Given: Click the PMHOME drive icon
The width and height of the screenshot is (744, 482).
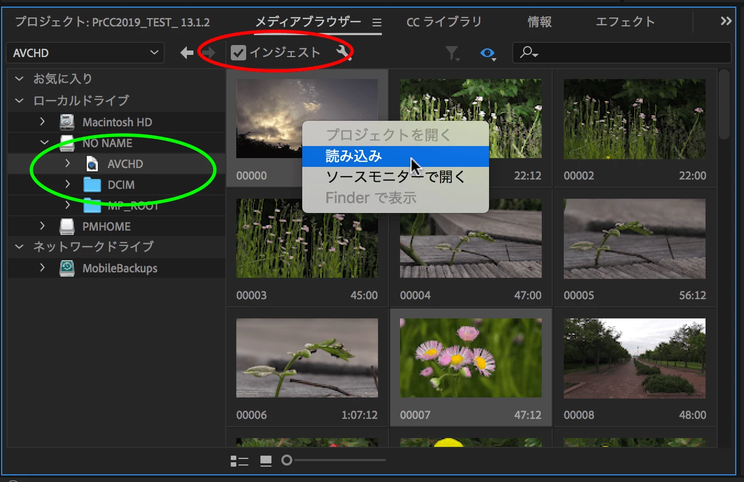Looking at the screenshot, I should [x=67, y=226].
